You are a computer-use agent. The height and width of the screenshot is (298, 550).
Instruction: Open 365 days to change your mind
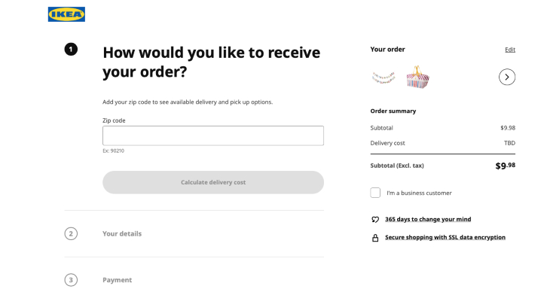click(x=428, y=219)
